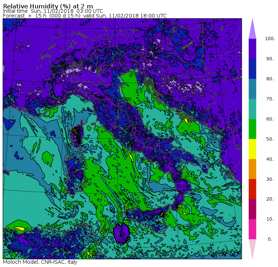
Task: Click the 'Forecast + 15 h' valid time line
Action: 85,16
